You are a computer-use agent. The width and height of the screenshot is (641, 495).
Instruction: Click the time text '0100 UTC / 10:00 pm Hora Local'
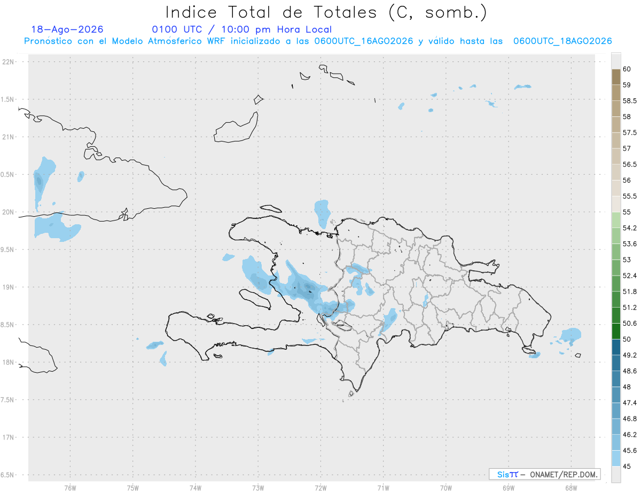[x=242, y=29]
